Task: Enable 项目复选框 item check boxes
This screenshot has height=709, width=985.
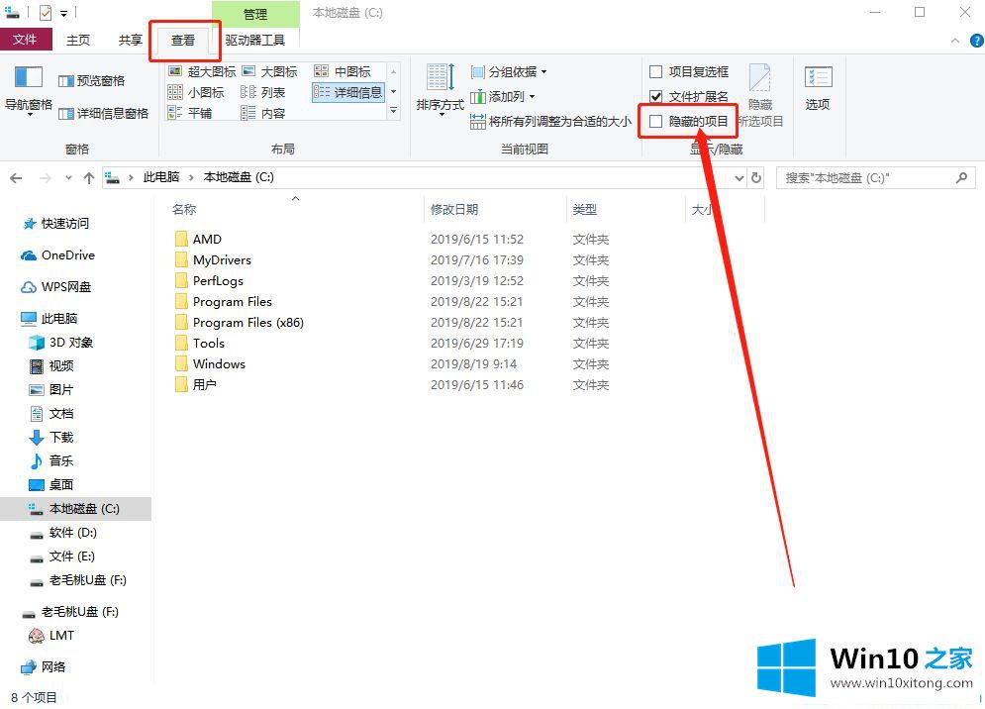Action: point(655,72)
